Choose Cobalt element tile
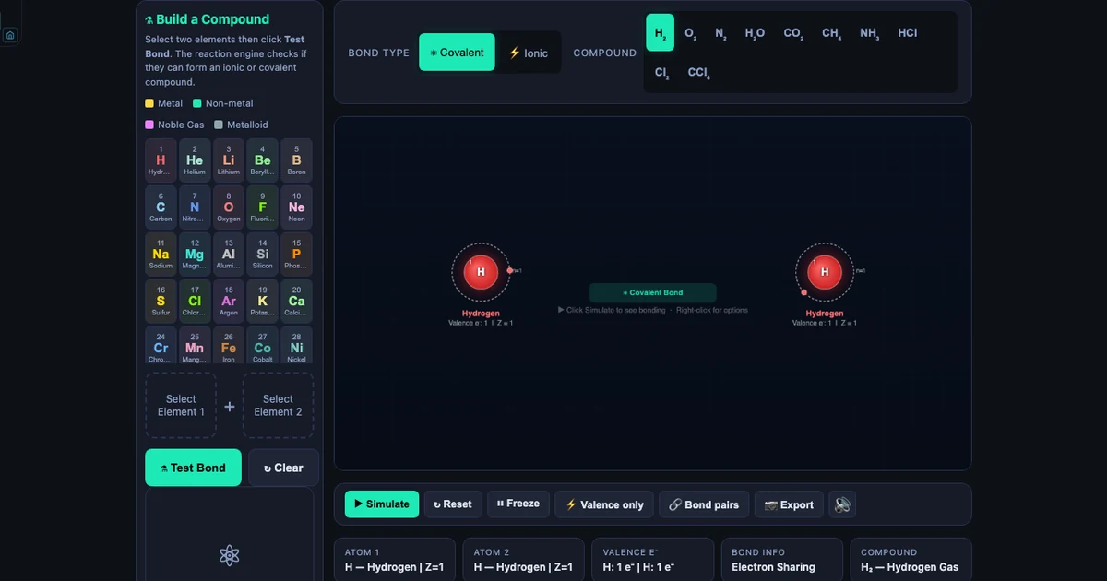 263,346
